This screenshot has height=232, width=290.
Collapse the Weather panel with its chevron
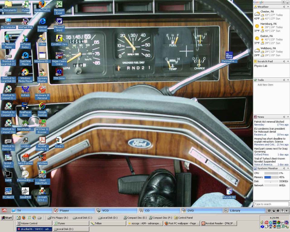[284, 7]
